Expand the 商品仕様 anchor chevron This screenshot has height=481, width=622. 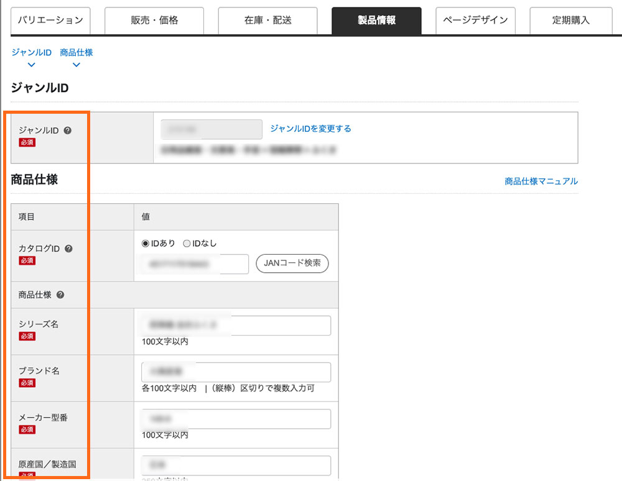click(77, 65)
